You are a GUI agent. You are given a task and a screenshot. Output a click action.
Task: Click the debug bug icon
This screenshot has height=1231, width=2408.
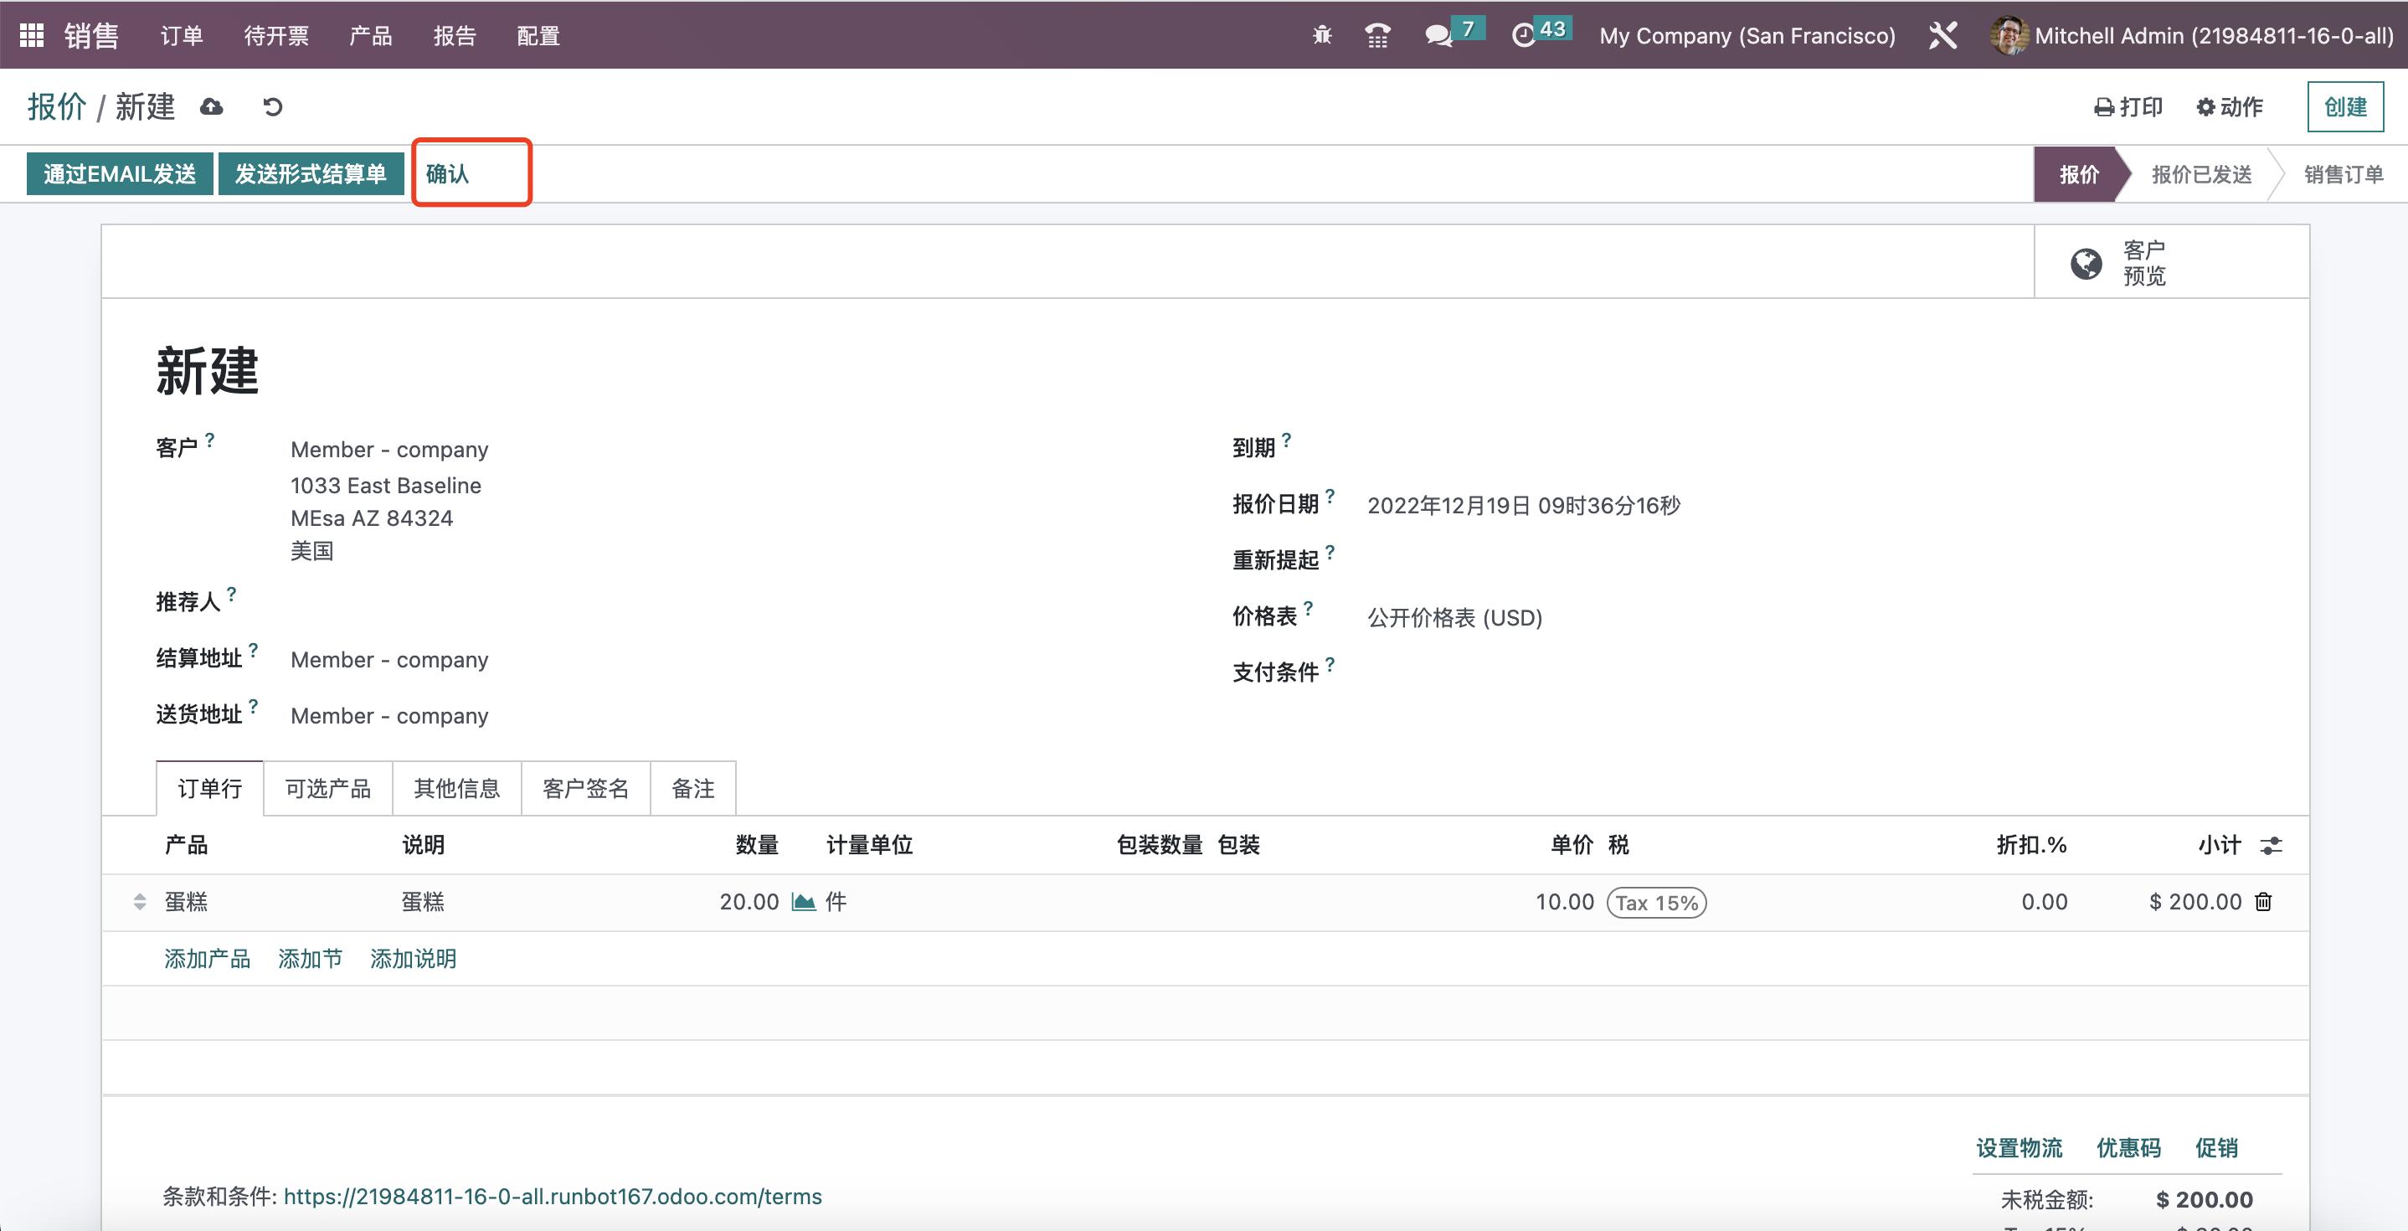pyautogui.click(x=1322, y=35)
